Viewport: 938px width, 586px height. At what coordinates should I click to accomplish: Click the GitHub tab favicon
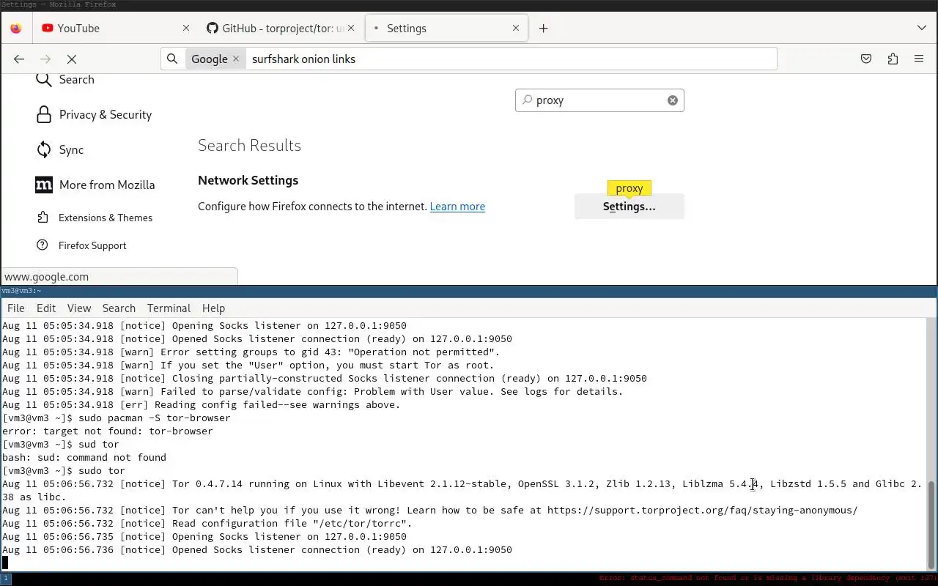pos(213,29)
